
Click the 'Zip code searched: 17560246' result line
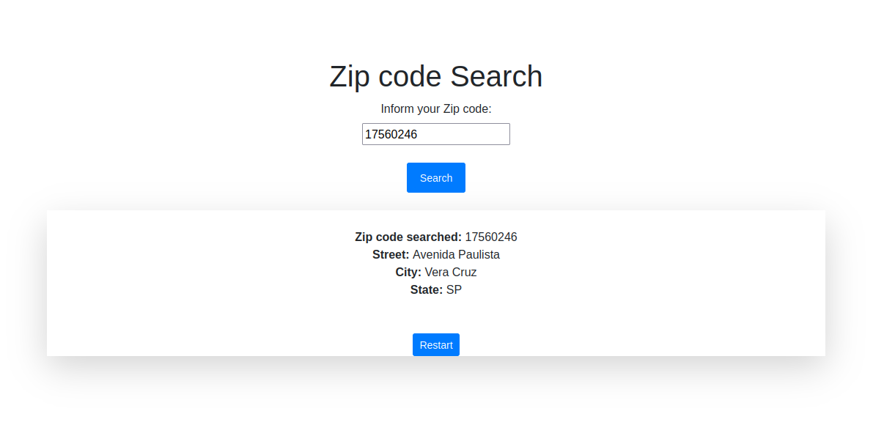click(x=435, y=237)
